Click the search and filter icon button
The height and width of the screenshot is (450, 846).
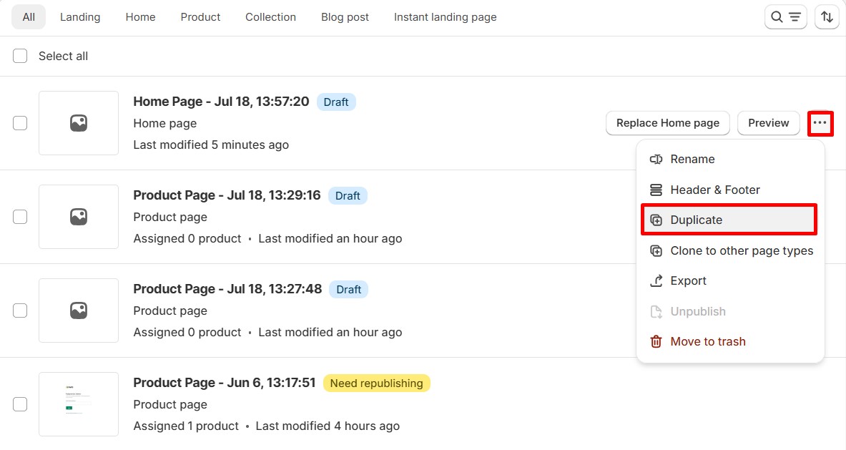pyautogui.click(x=785, y=17)
